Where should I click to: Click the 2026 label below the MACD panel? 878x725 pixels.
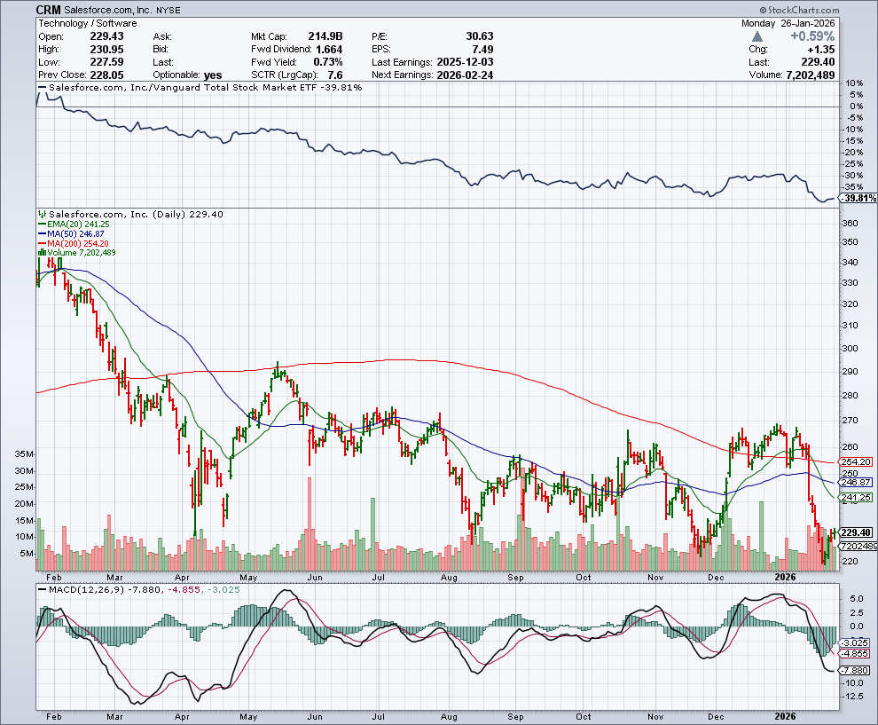tap(785, 716)
